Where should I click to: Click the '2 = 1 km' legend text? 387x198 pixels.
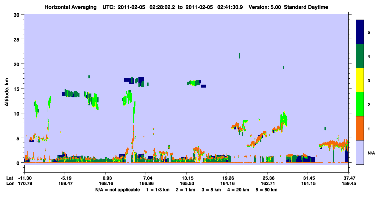[186, 190]
